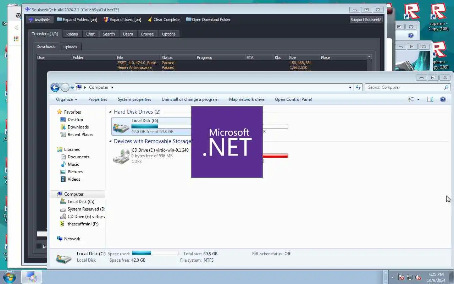Select the Hemin Antivirus.exe download row

click(202, 67)
